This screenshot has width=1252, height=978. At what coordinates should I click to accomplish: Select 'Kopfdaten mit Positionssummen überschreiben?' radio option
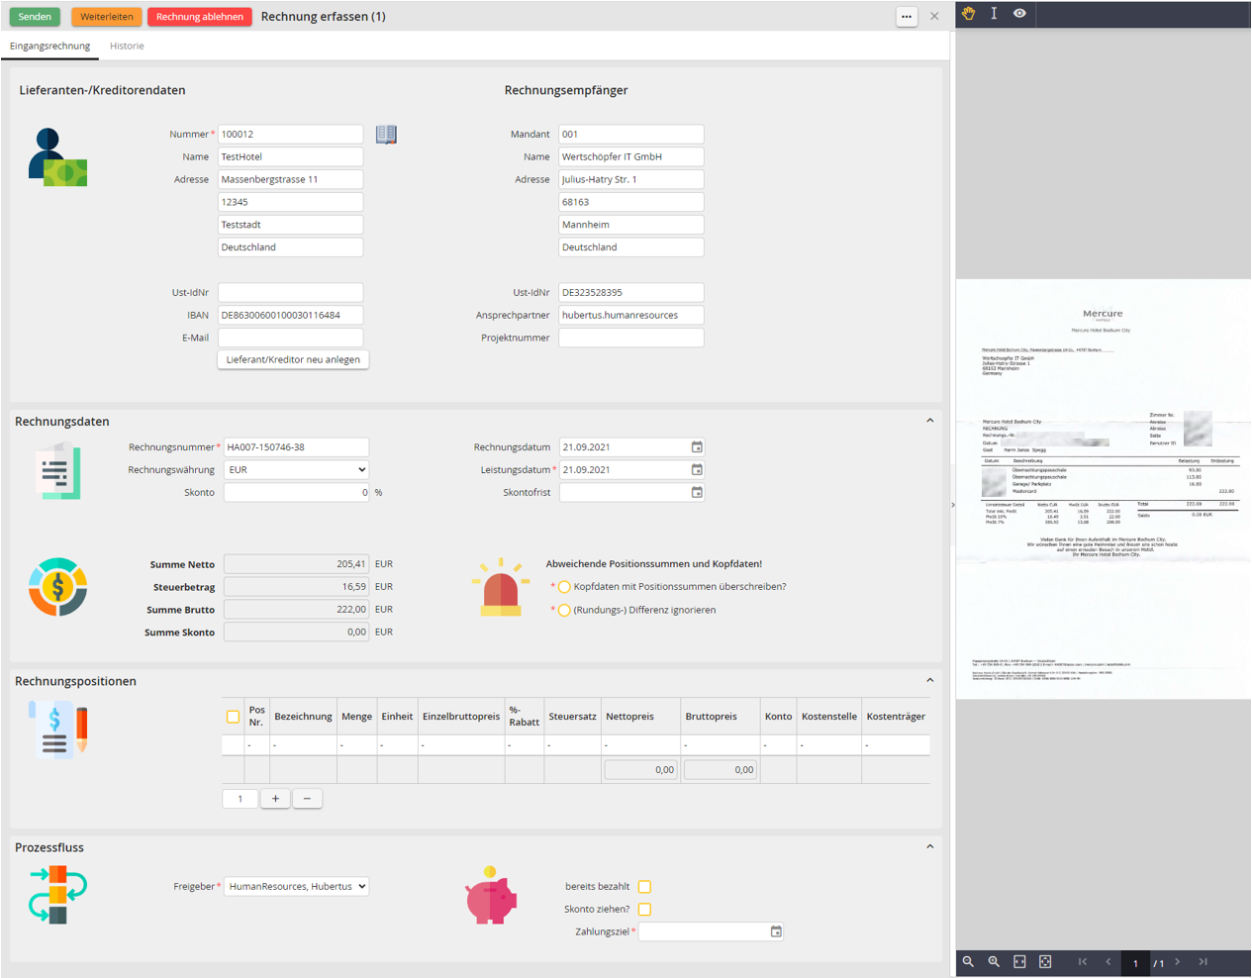pyautogui.click(x=564, y=587)
